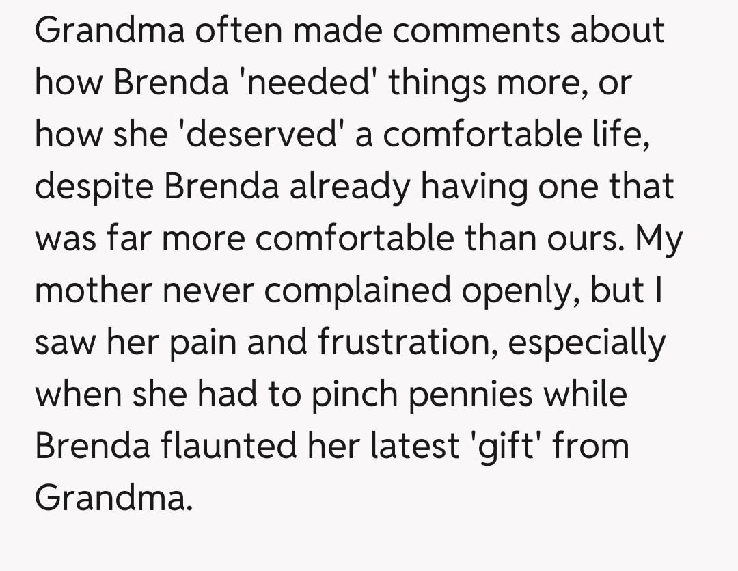738x571 pixels.
Task: Click the word 'life'
Action: point(618,135)
